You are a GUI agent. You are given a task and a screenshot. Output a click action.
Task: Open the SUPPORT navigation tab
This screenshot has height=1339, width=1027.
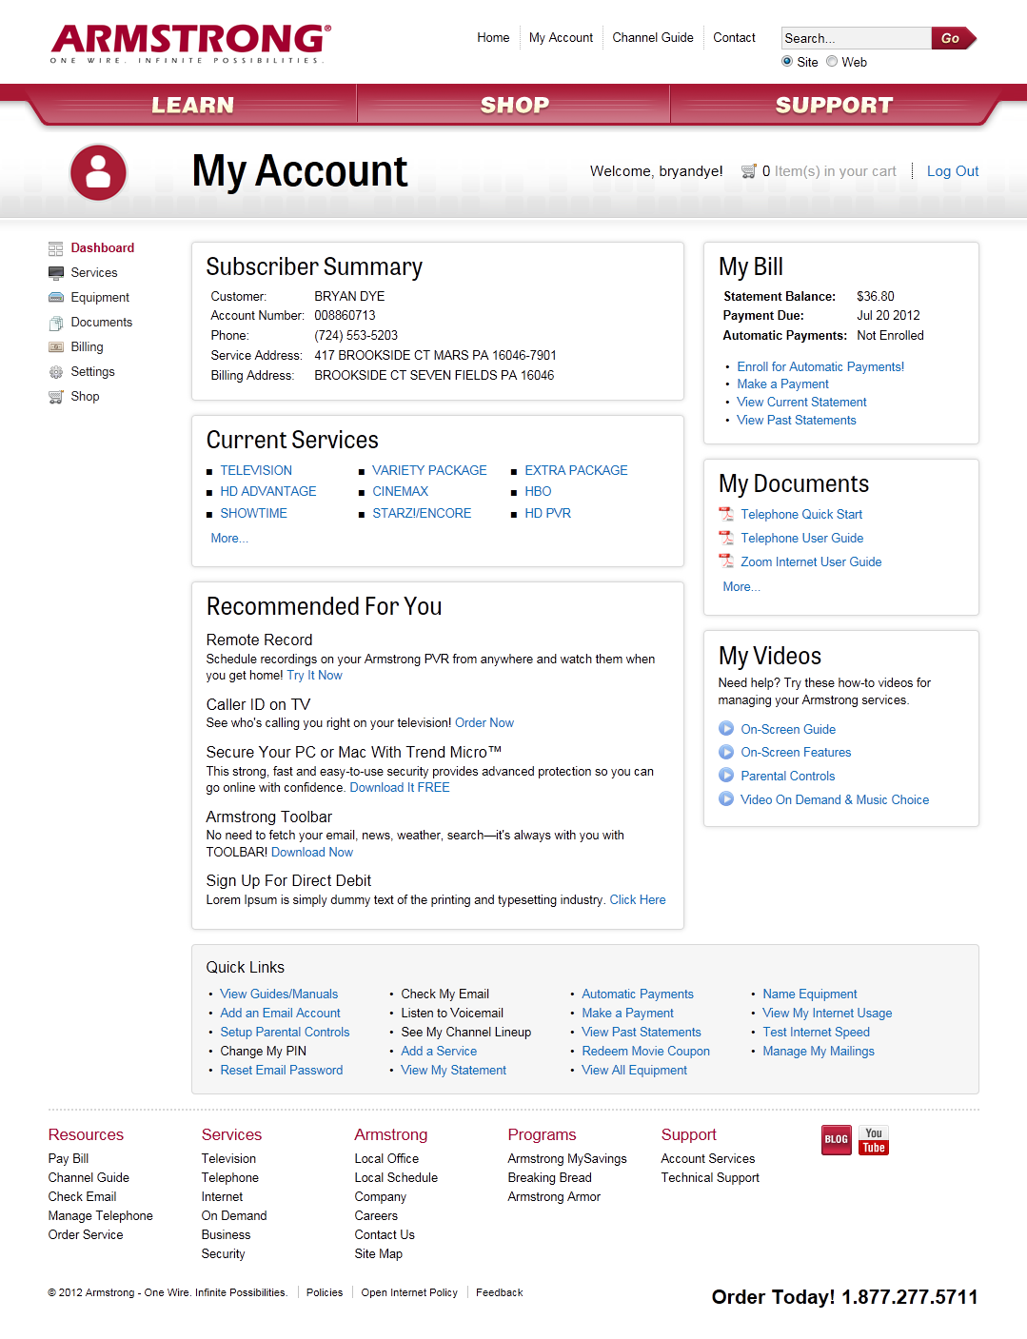pos(834,105)
